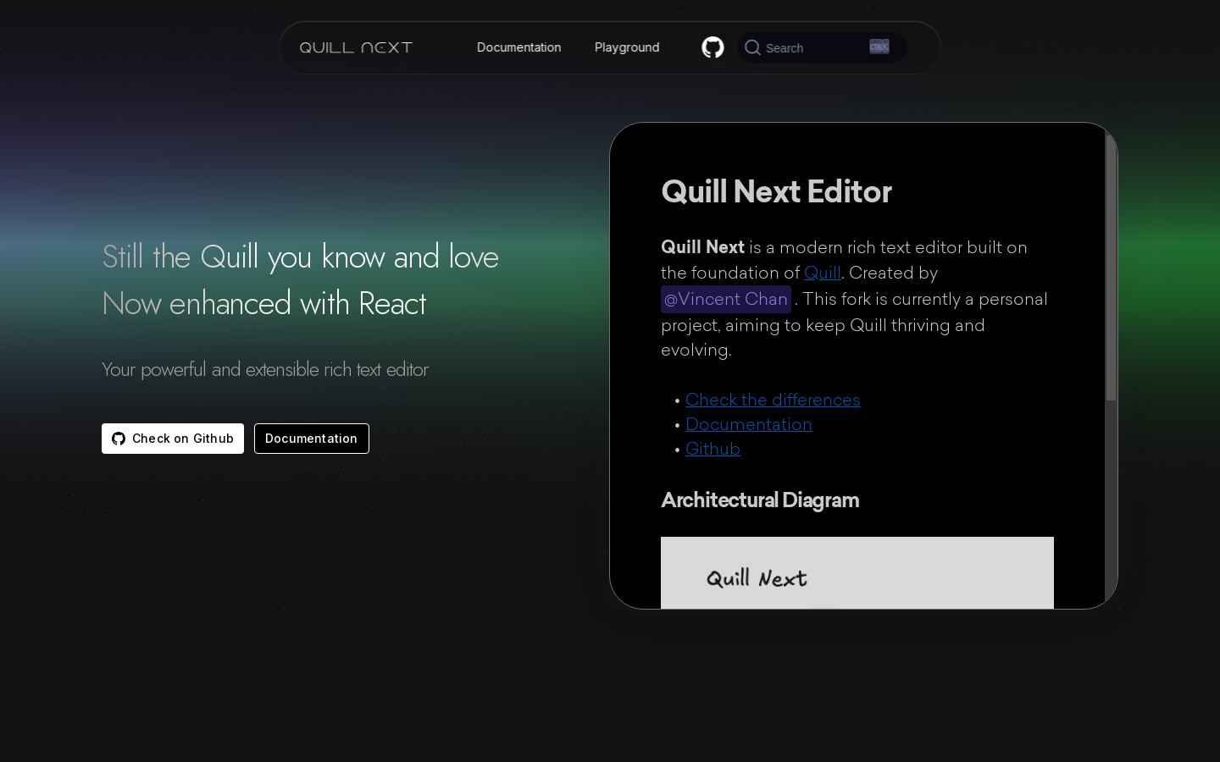Click the architectural diagram image
The height and width of the screenshot is (762, 1220).
click(857, 572)
